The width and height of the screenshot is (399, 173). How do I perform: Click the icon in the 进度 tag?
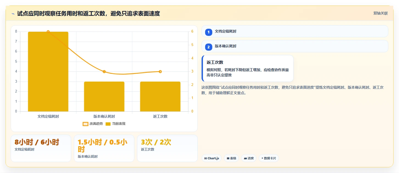pyautogui.click(x=245, y=158)
